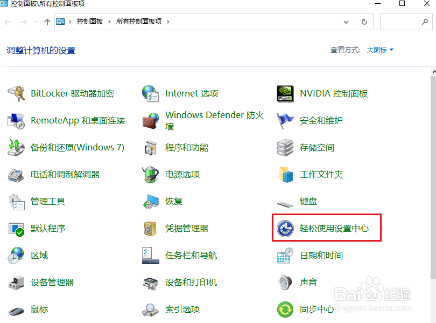Open 电源选项 text link

182,175
